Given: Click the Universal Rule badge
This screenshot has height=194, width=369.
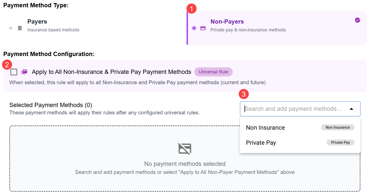Looking at the screenshot, I should [x=213, y=72].
